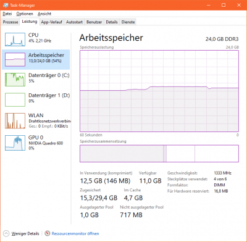The height and width of the screenshot is (242, 247).
Task: Select Datenträger 0 (C:) graph thumbnail
Action: (x=15, y=80)
